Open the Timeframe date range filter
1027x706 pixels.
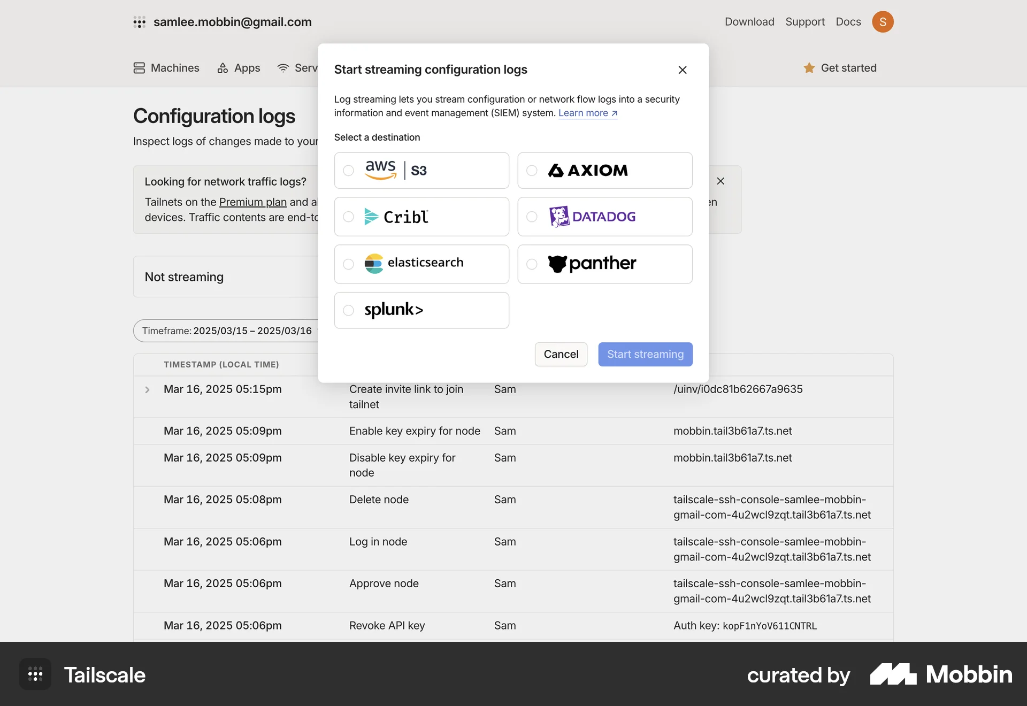pos(227,331)
